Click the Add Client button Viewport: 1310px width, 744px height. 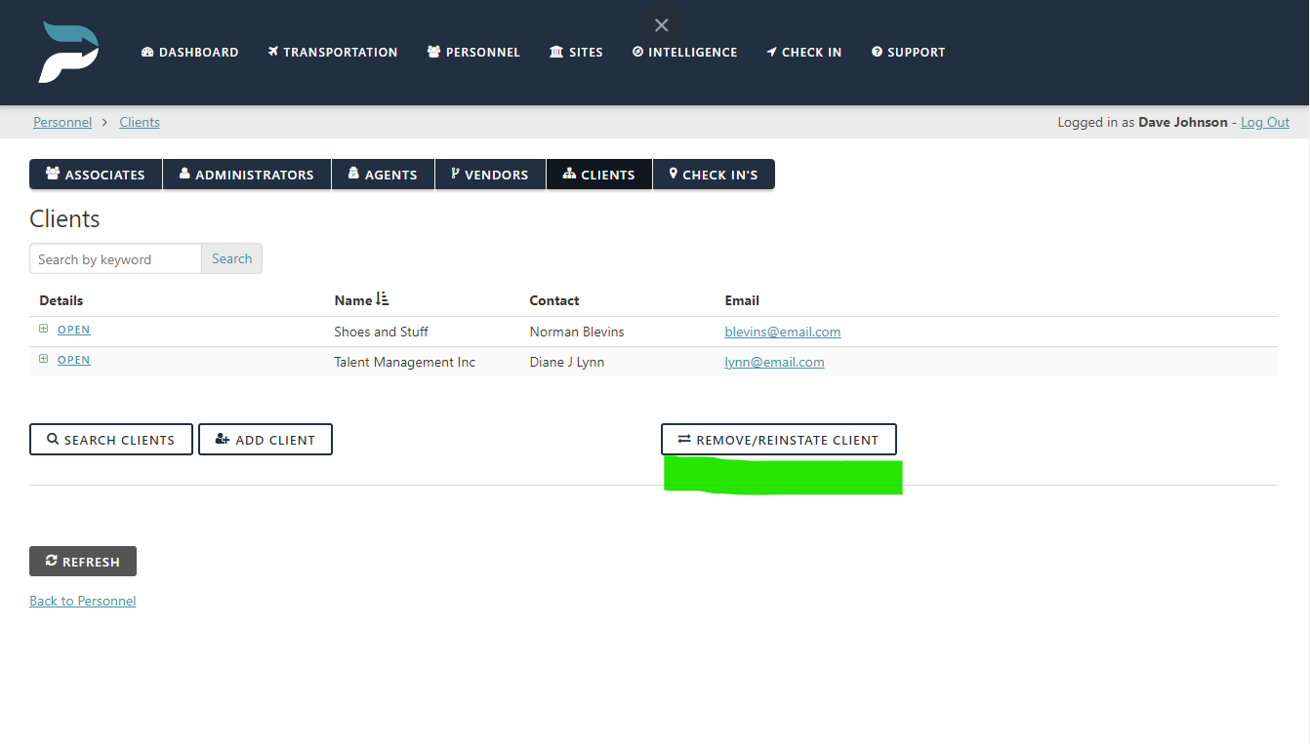tap(265, 439)
